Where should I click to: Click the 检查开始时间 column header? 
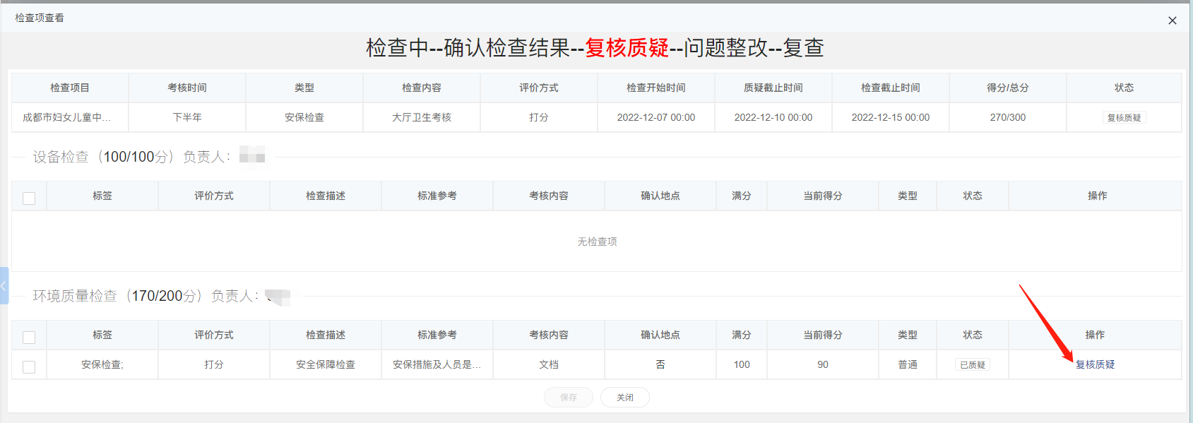[x=656, y=88]
